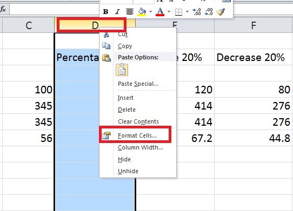This screenshot has height=211, width=293.
Task: Click the Borders icon in mini toolbar
Action: coord(178,12)
